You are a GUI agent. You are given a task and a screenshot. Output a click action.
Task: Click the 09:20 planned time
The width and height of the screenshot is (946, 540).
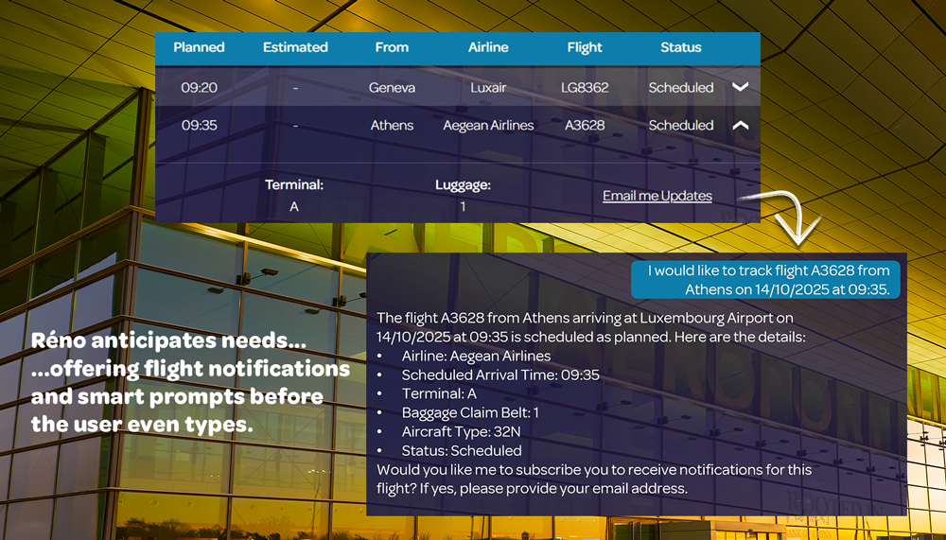(x=199, y=87)
